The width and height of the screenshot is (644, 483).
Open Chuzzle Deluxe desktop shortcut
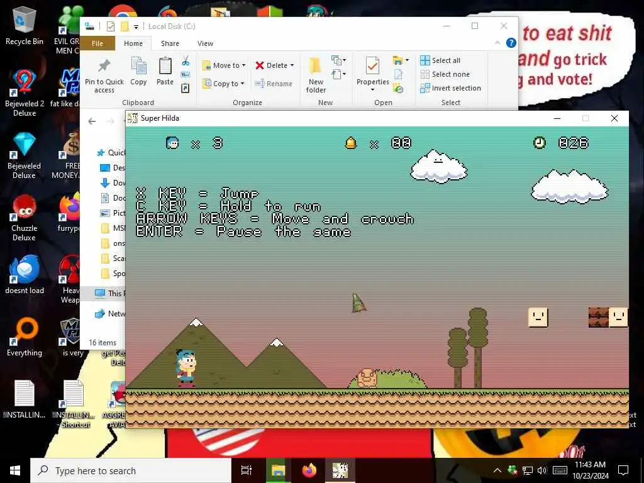click(25, 218)
